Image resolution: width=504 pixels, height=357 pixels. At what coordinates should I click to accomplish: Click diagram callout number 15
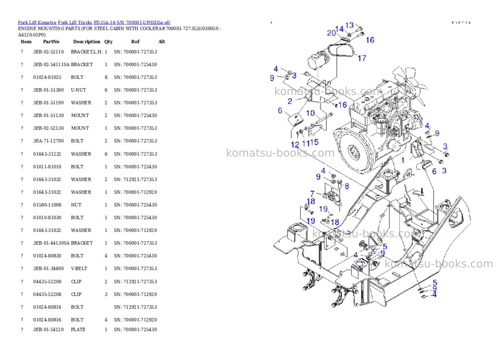tap(315, 142)
